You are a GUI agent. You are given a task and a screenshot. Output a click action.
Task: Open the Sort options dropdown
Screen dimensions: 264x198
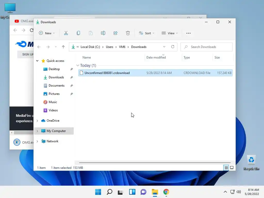146,33
